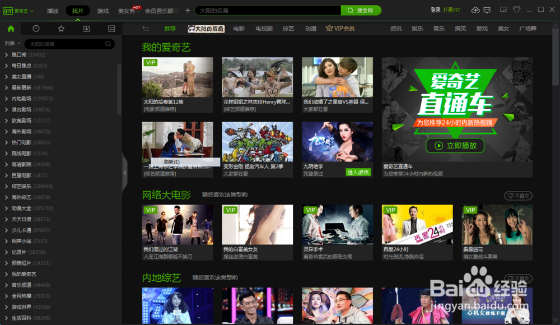
Task: Expand the 热门电影 category
Action: point(6,142)
